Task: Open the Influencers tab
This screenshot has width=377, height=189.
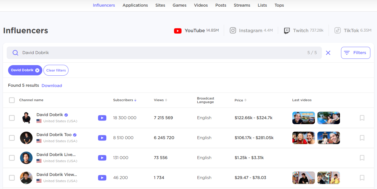Action: tap(104, 5)
